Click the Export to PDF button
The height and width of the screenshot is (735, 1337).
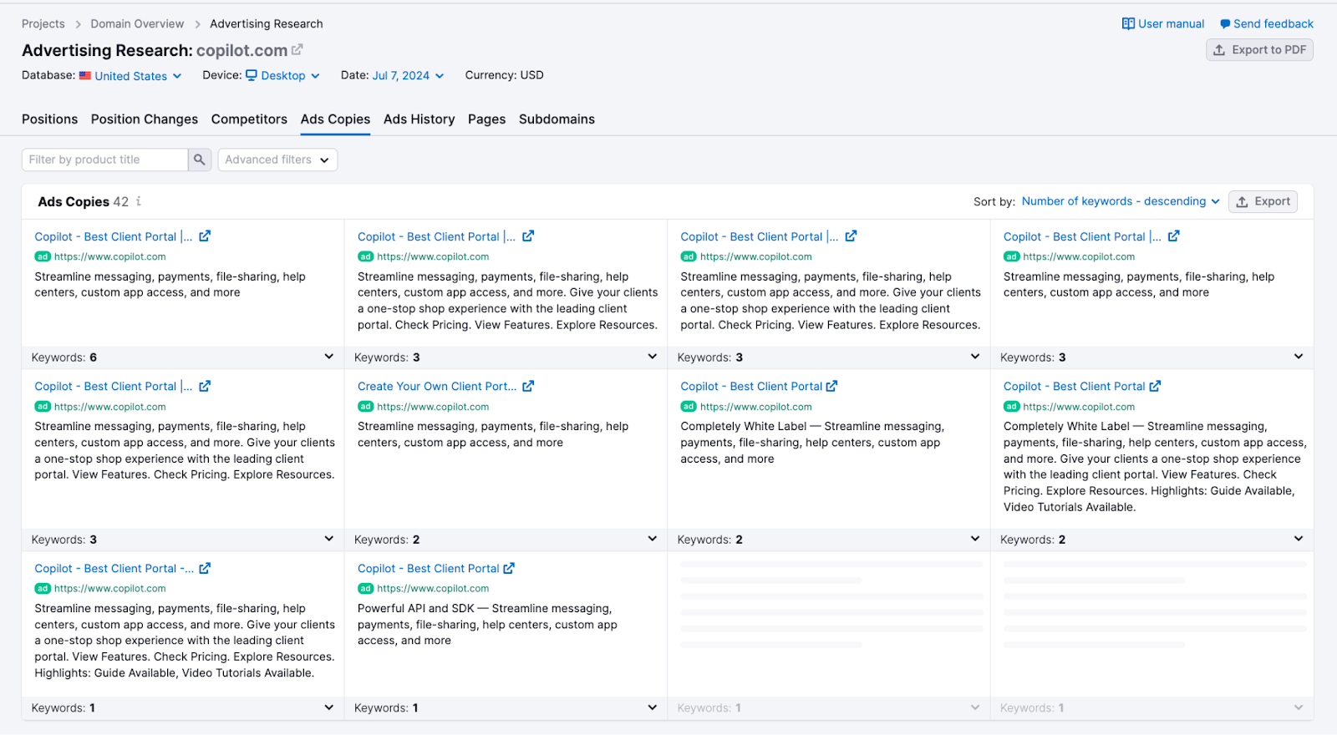(1259, 50)
